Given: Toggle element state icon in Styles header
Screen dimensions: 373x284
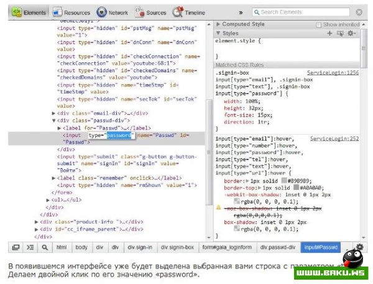Looking at the screenshot, I should click(x=341, y=34).
